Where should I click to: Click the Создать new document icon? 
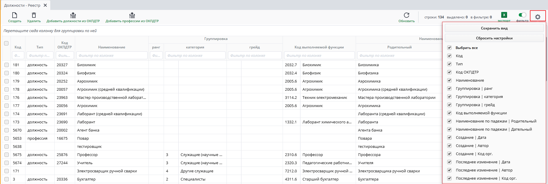point(15,15)
